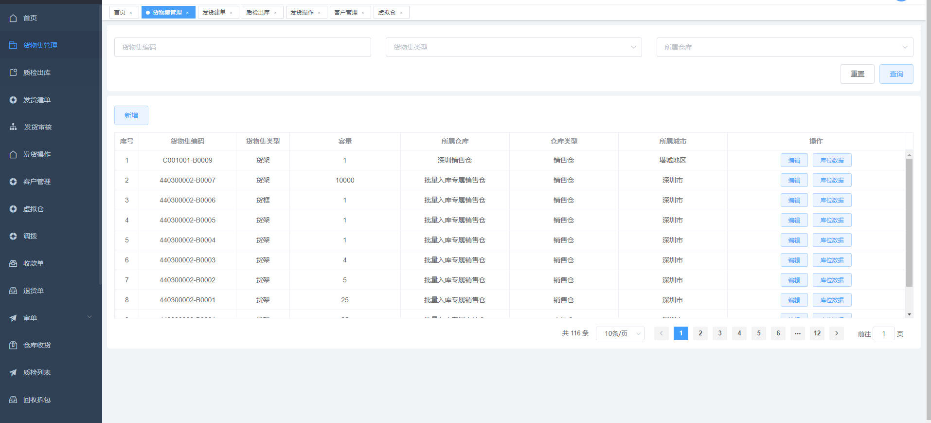
Task: Click 塔城地区 city cell
Action: click(x=673, y=160)
